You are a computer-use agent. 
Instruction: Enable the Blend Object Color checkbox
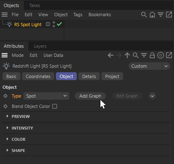[55, 106]
